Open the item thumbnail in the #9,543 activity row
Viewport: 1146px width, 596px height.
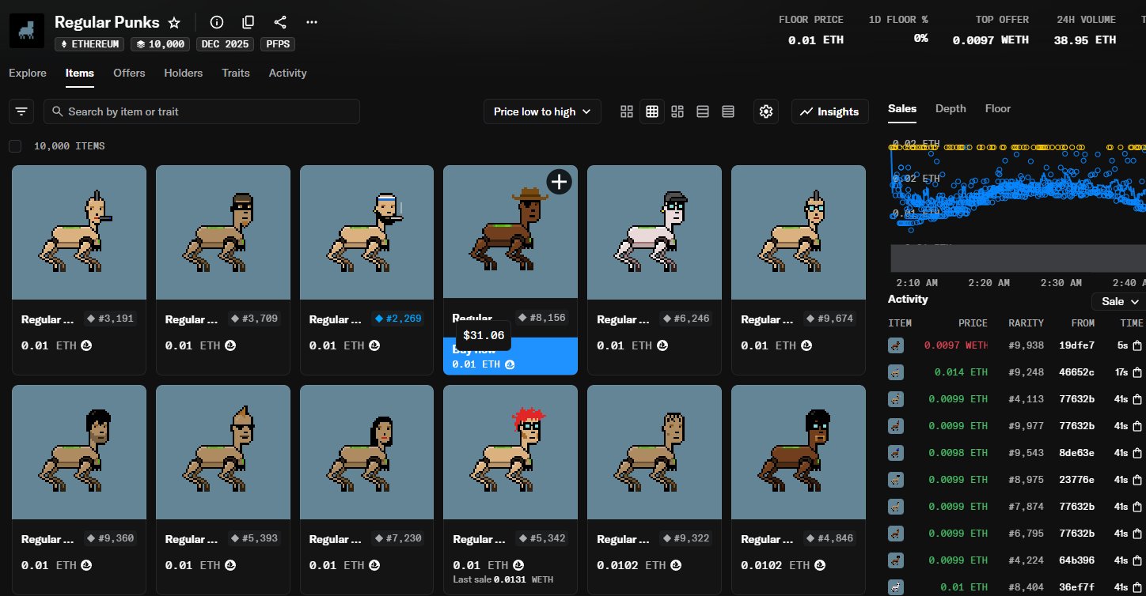point(896,453)
